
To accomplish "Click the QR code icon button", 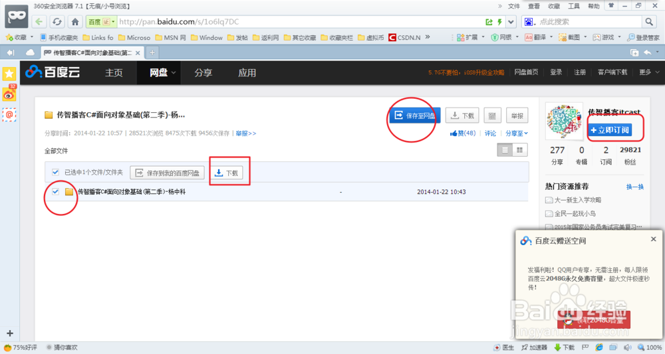I will click(x=492, y=116).
